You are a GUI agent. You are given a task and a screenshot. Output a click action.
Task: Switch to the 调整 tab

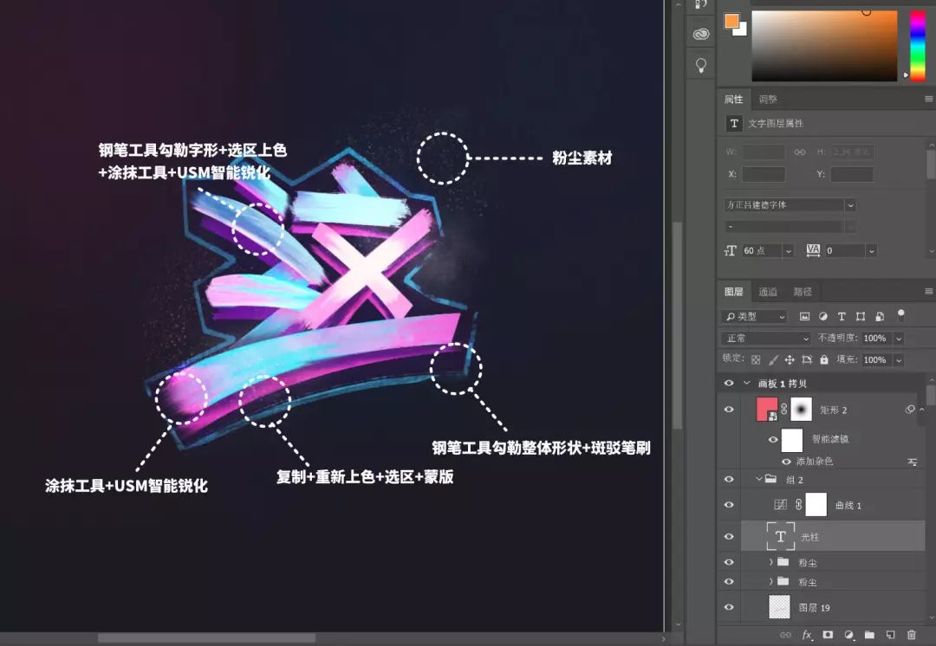768,100
